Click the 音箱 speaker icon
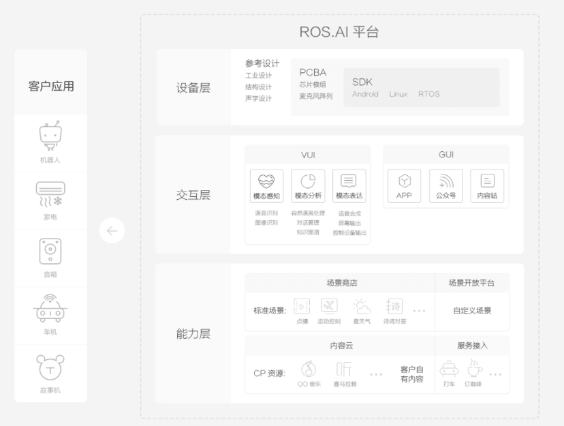 tap(50, 251)
